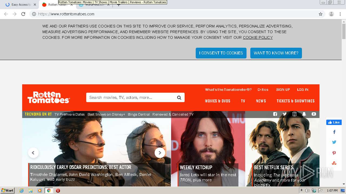Open Chrome three-dot menu
This screenshot has height=194, width=346.
(340, 14)
